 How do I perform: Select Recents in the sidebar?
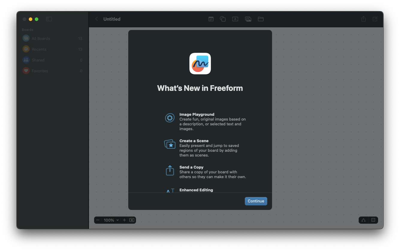tap(52, 49)
